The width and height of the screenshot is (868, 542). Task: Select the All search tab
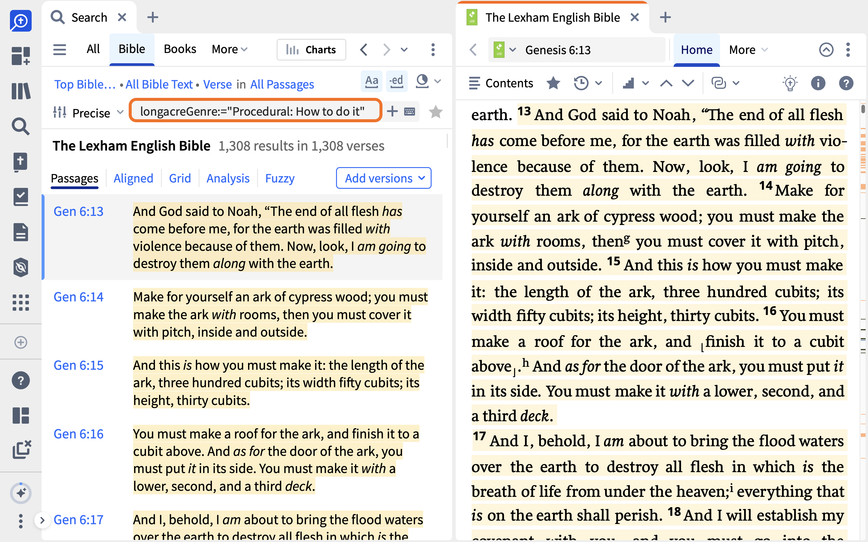(x=93, y=49)
